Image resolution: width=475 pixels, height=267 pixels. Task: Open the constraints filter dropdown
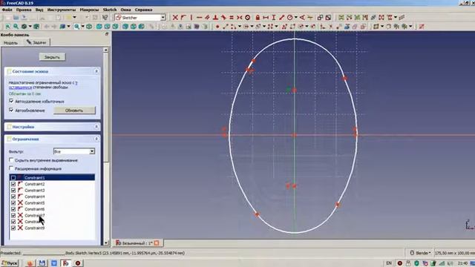pos(92,151)
